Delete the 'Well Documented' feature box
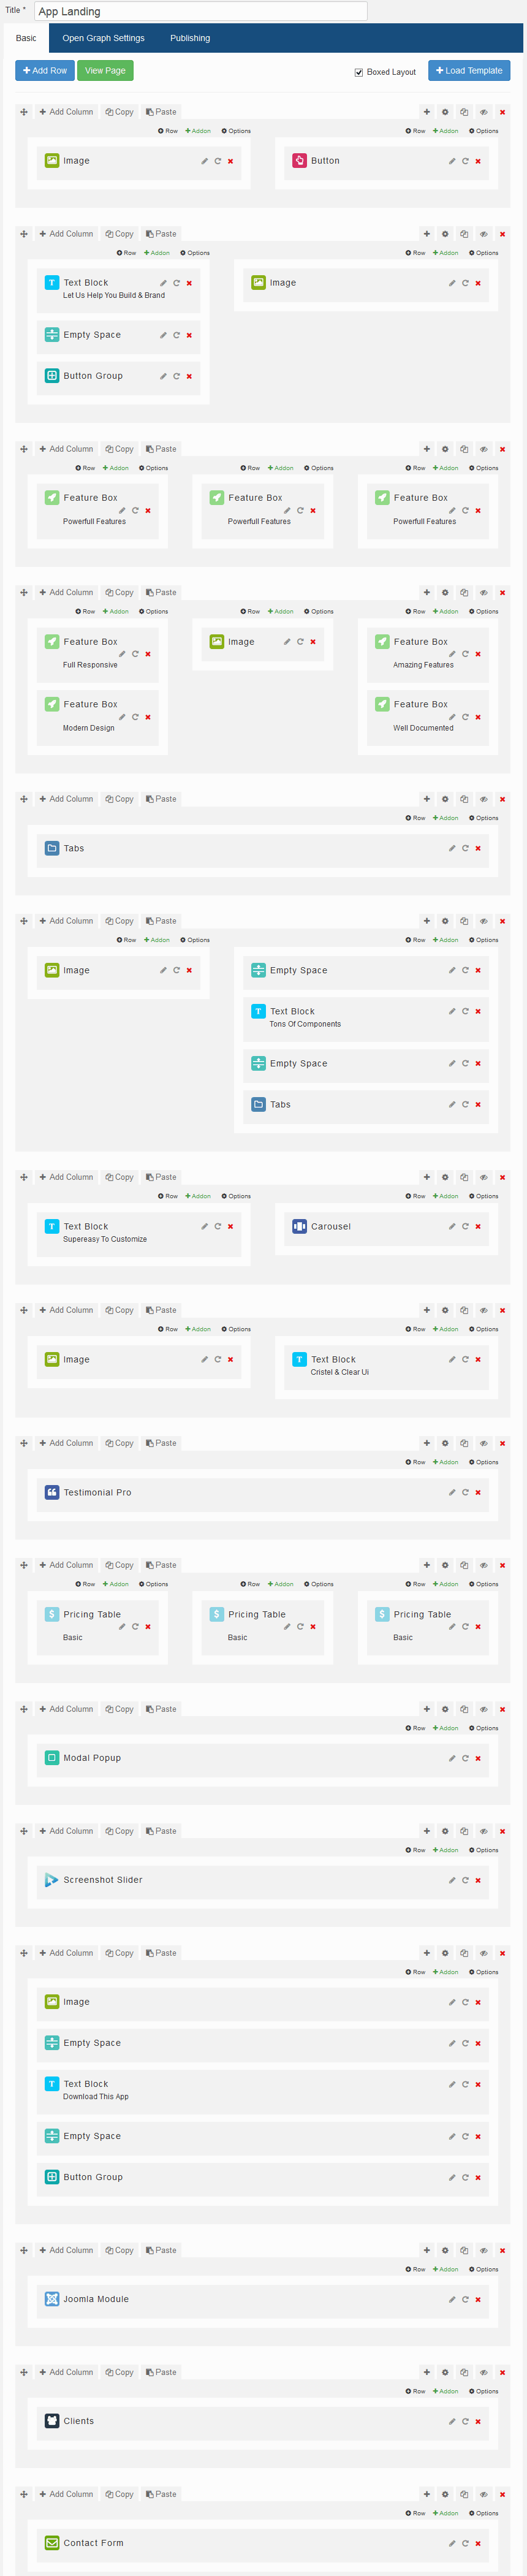The width and height of the screenshot is (527, 2576). click(x=478, y=717)
